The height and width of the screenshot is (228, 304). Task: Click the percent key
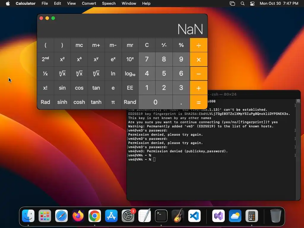pyautogui.click(x=181, y=45)
